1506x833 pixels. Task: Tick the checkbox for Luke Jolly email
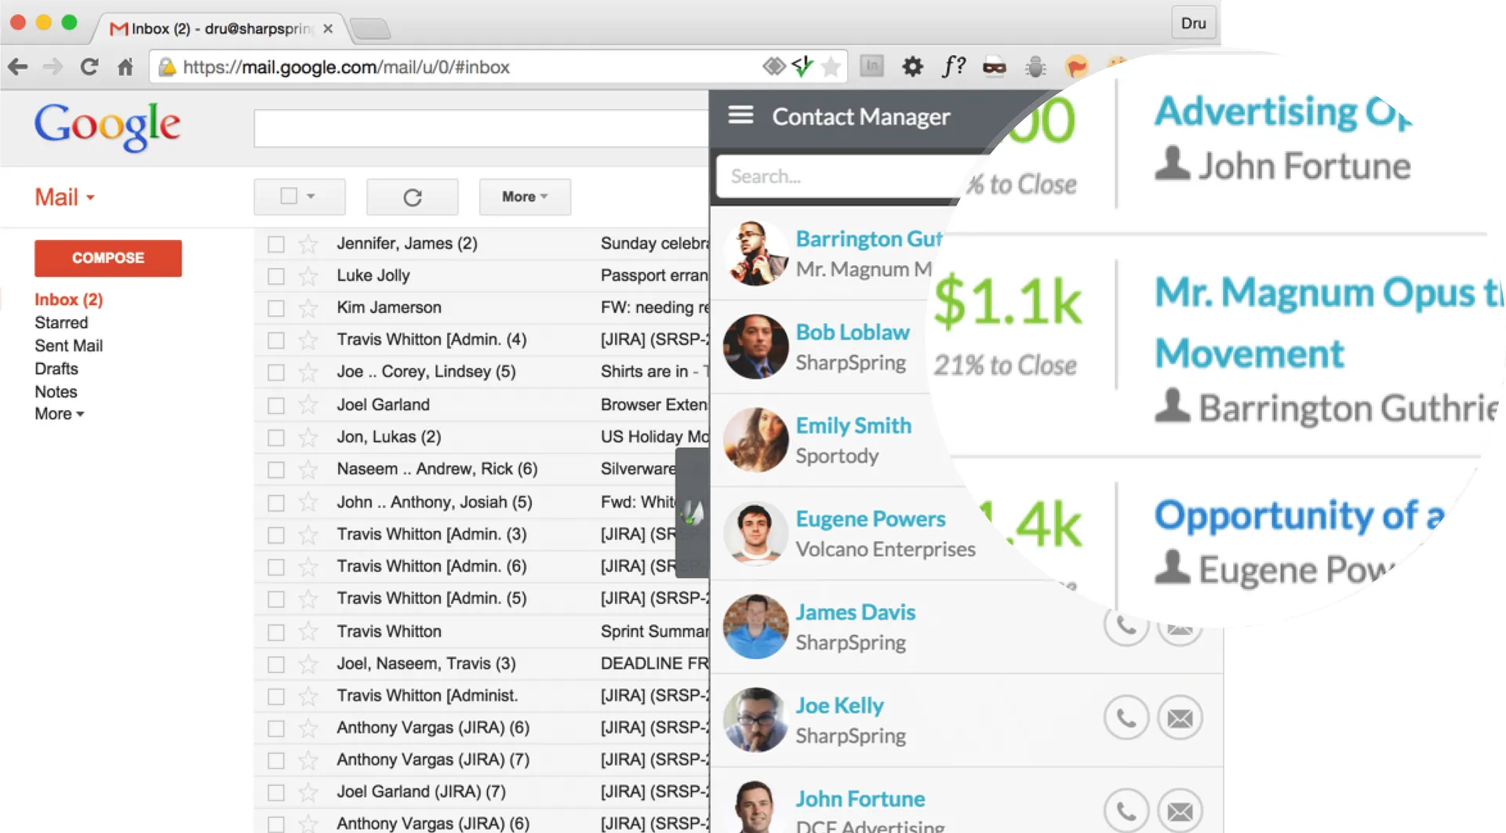coord(276,276)
